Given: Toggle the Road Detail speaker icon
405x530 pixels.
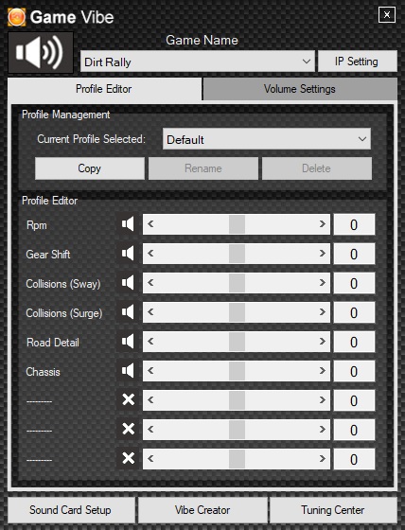Looking at the screenshot, I should 128,342.
